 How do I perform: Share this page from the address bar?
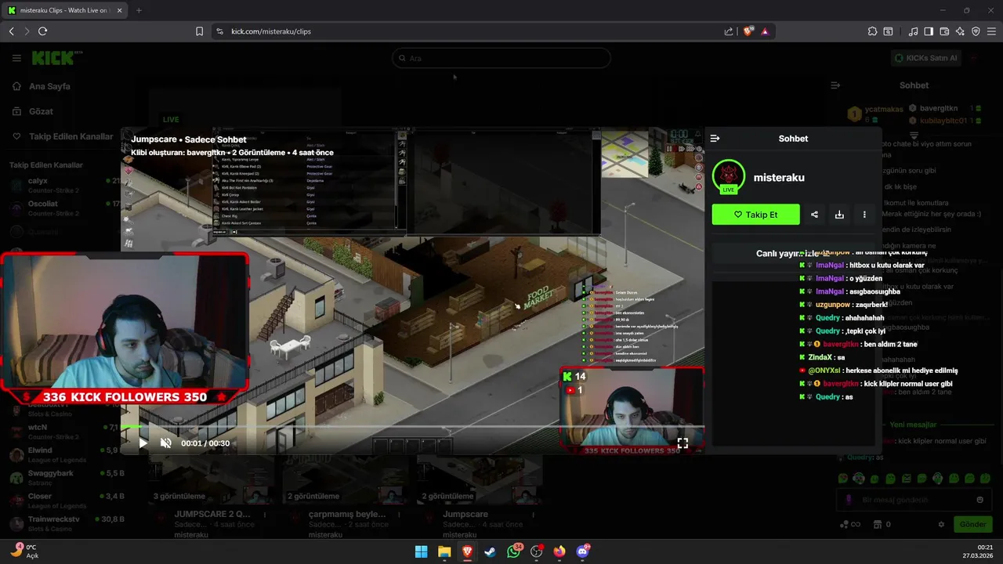(x=729, y=31)
